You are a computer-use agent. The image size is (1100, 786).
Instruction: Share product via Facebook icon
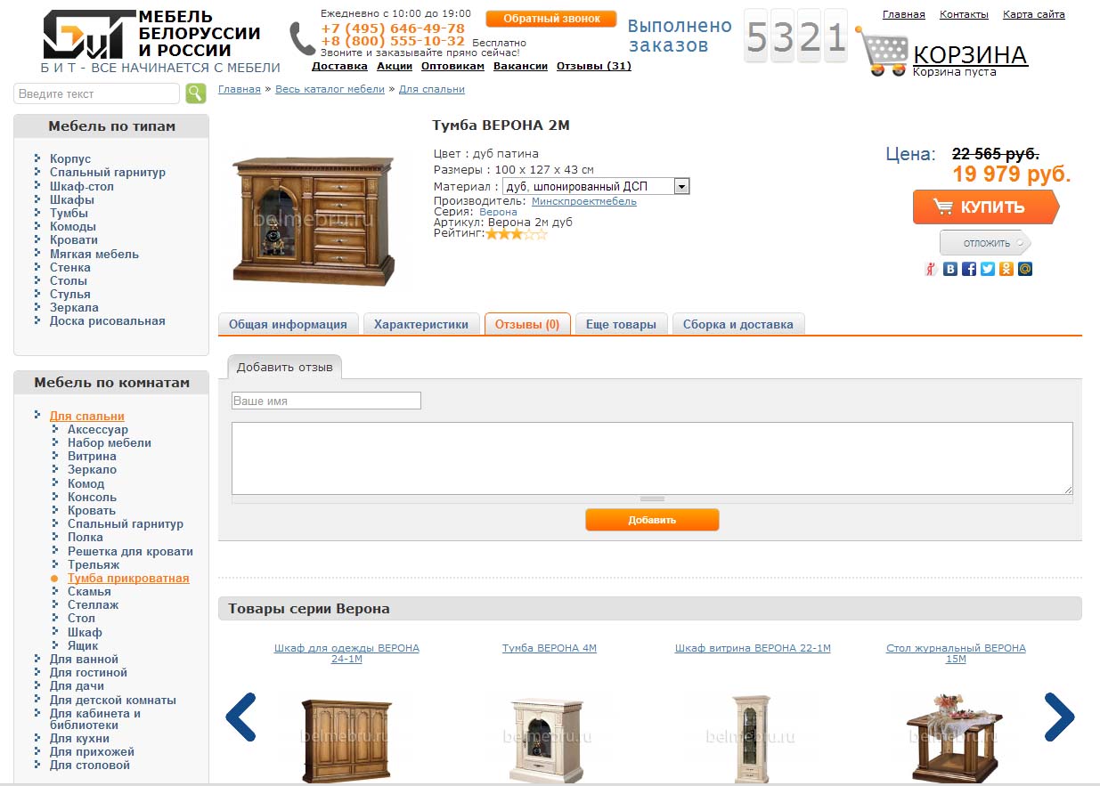pos(969,269)
